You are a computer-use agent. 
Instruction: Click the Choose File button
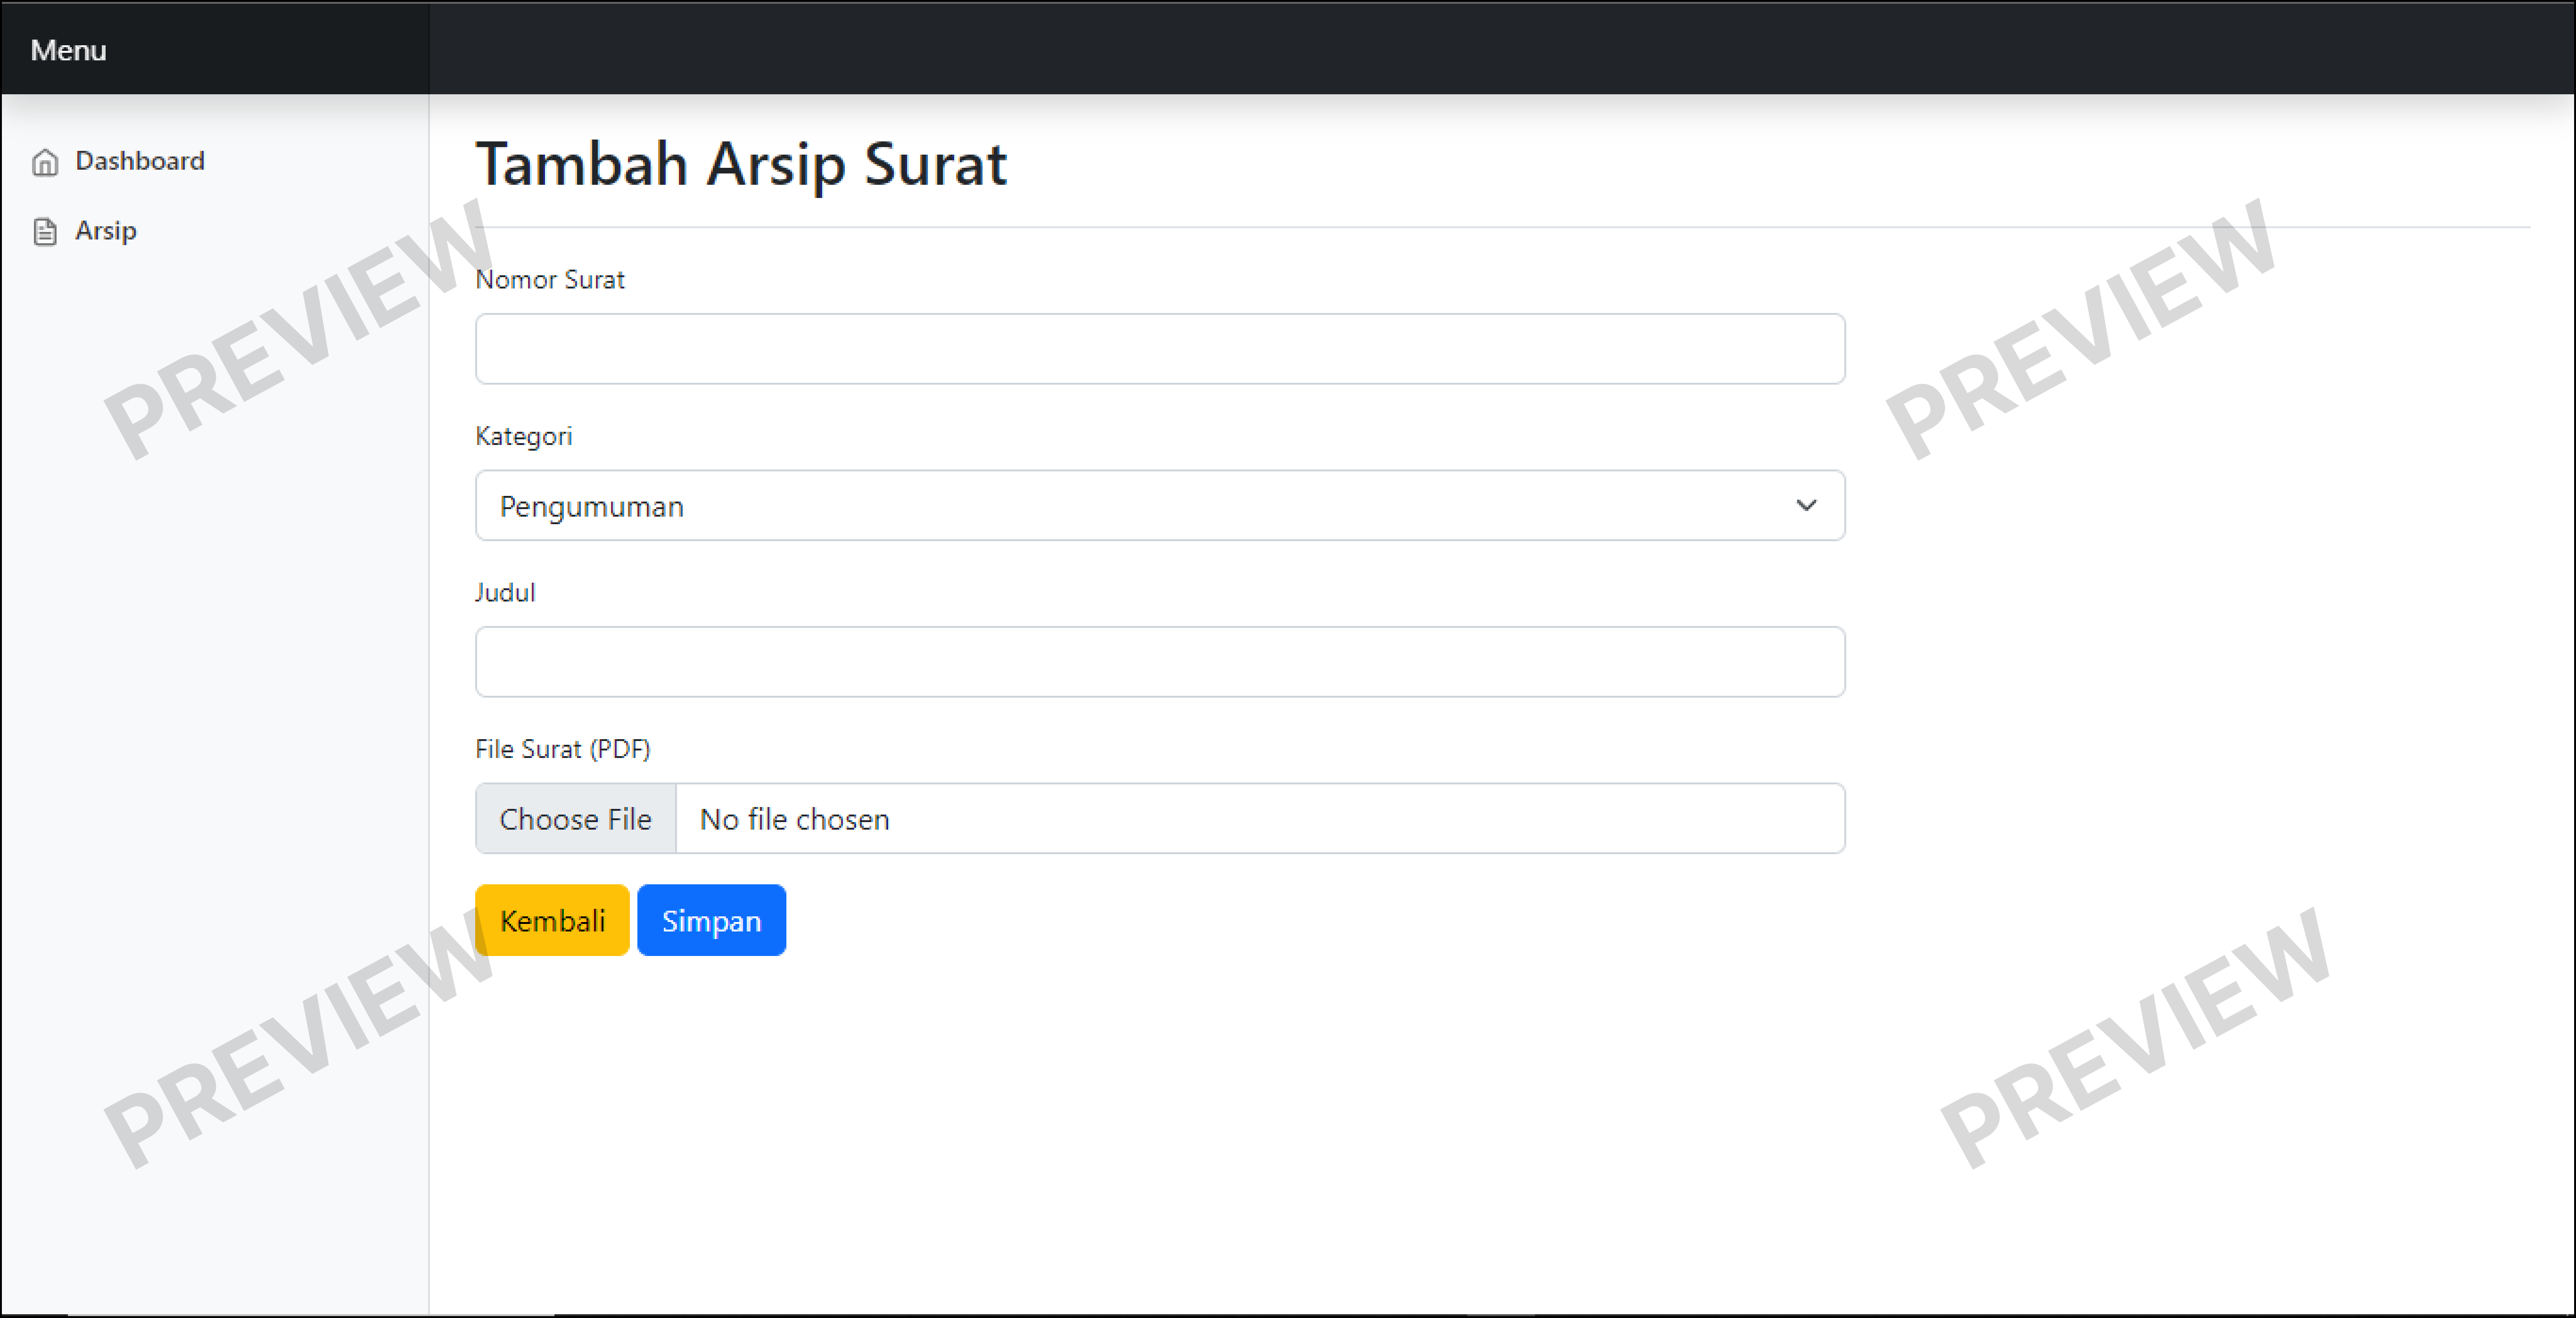(576, 819)
